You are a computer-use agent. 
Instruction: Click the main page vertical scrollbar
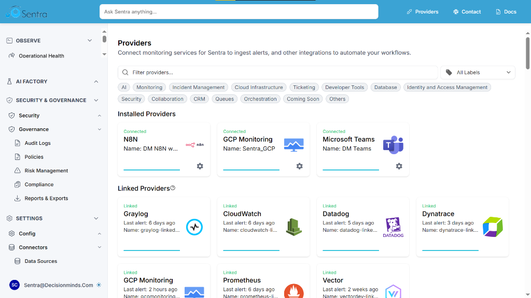pyautogui.click(x=527, y=53)
